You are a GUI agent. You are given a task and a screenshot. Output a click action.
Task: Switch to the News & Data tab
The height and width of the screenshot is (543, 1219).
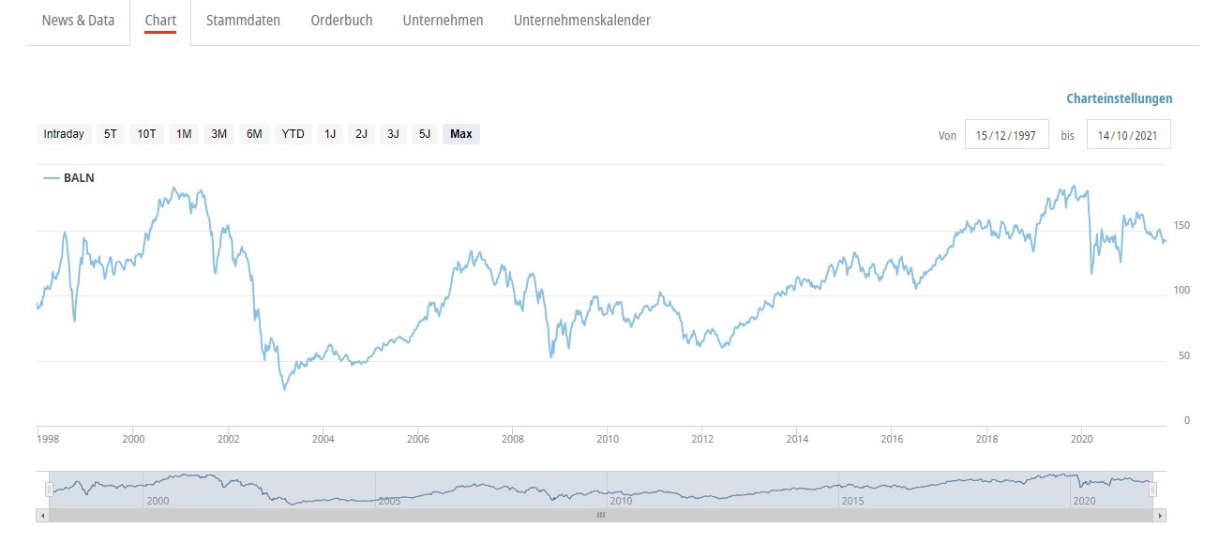pos(78,21)
